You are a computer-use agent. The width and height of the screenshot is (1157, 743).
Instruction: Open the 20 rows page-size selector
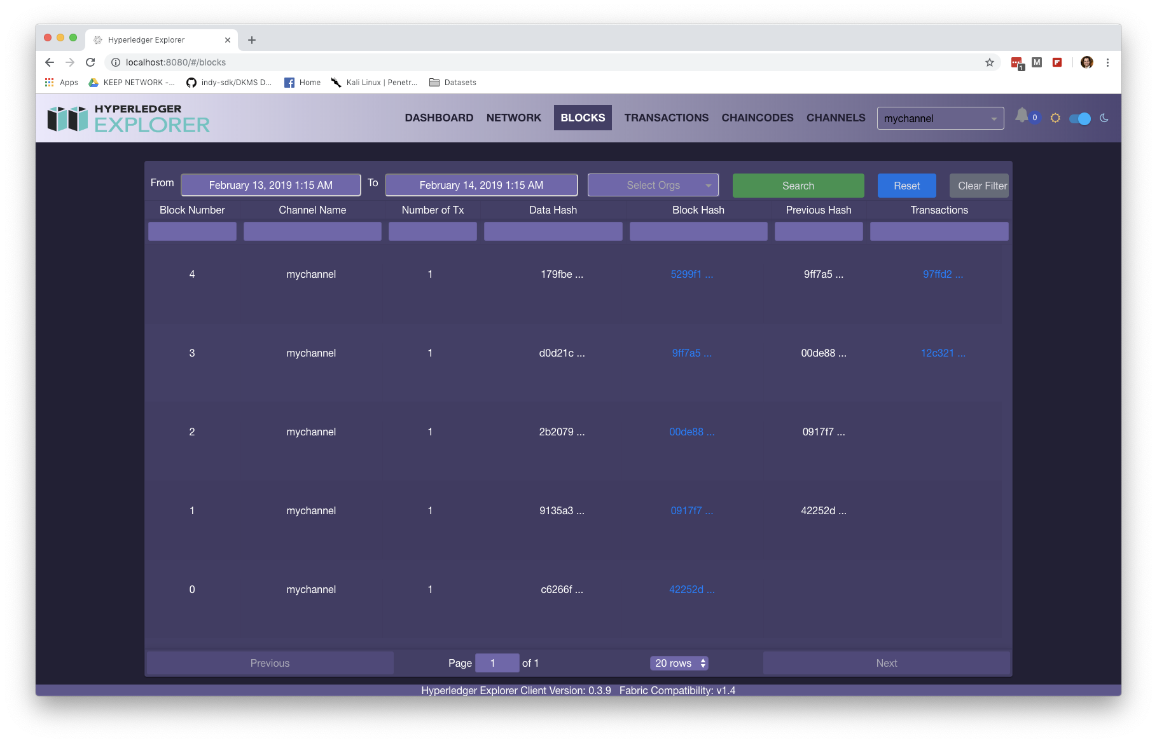tap(678, 663)
